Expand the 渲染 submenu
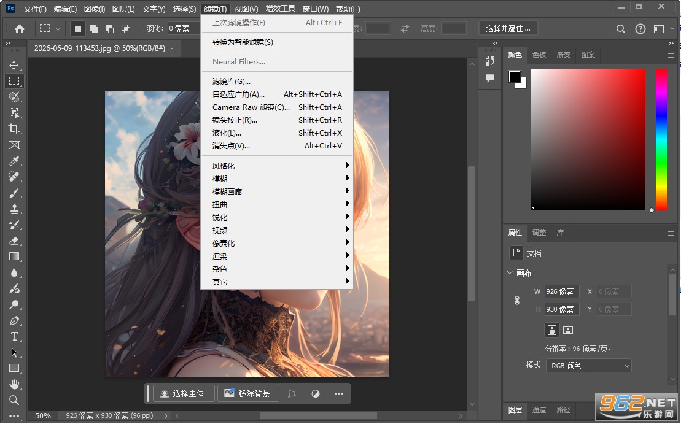This screenshot has width=681, height=424. (x=277, y=256)
